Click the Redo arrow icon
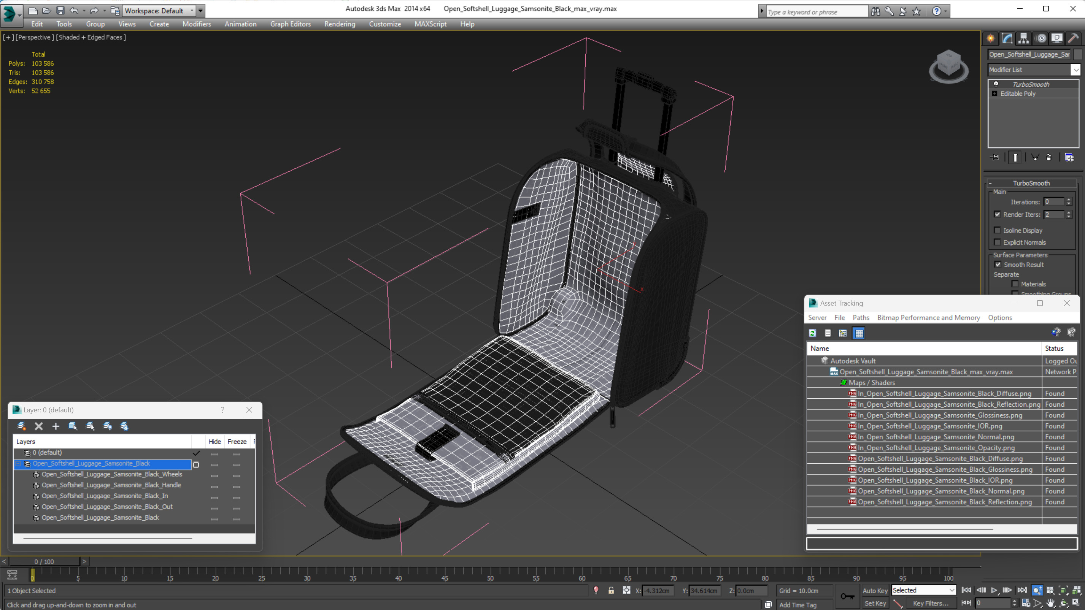 [94, 11]
